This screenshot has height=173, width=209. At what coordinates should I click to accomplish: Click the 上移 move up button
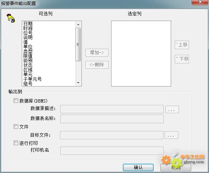tap(182, 45)
